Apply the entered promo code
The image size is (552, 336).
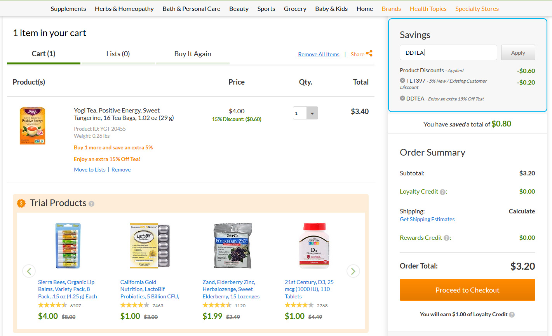click(518, 53)
